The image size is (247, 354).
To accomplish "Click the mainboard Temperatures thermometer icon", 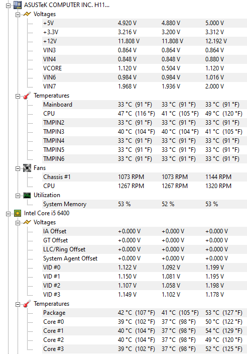I will (27, 96).
